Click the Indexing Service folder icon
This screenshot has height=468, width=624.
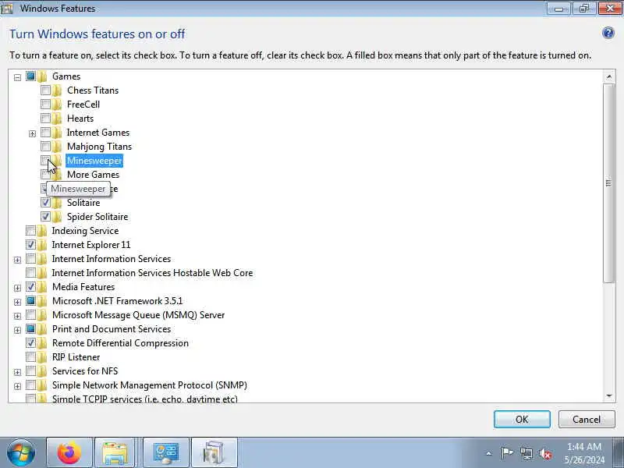(x=42, y=231)
